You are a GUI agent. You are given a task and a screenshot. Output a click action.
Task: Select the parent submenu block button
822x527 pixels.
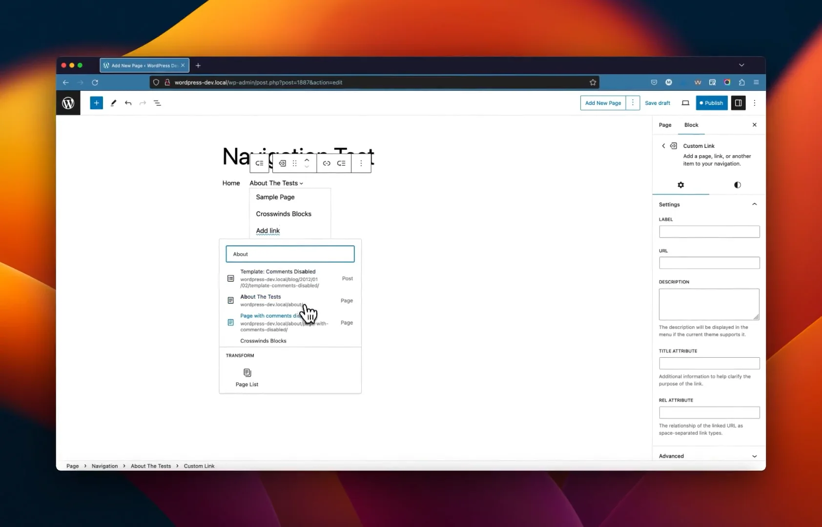click(x=259, y=163)
